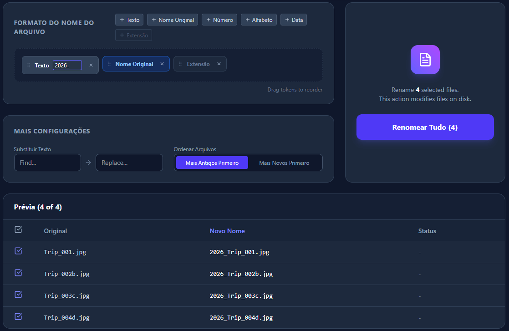
Task: Select Mais Novos Primeiro sort order
Action: (x=284, y=163)
